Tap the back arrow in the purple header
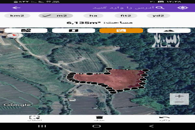The height and width of the screenshot is (130, 195). coord(15,7)
